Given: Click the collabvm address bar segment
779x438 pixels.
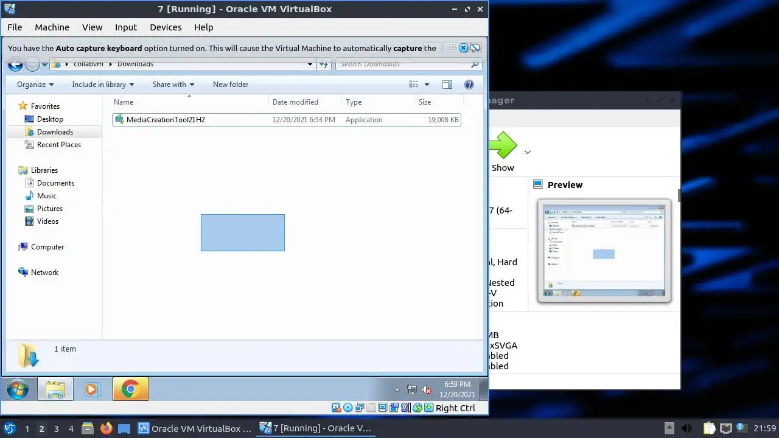Looking at the screenshot, I should tap(88, 64).
